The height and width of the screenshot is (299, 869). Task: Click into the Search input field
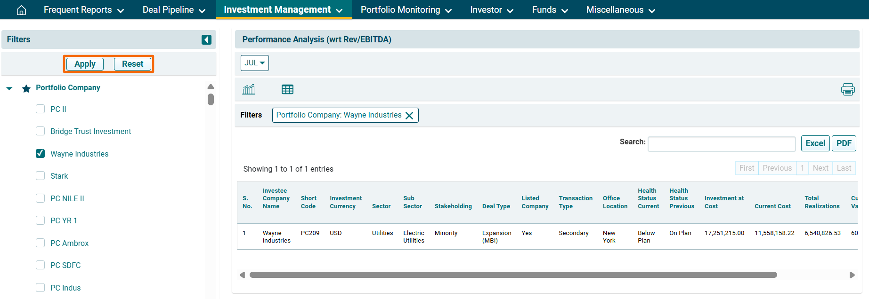tap(721, 144)
